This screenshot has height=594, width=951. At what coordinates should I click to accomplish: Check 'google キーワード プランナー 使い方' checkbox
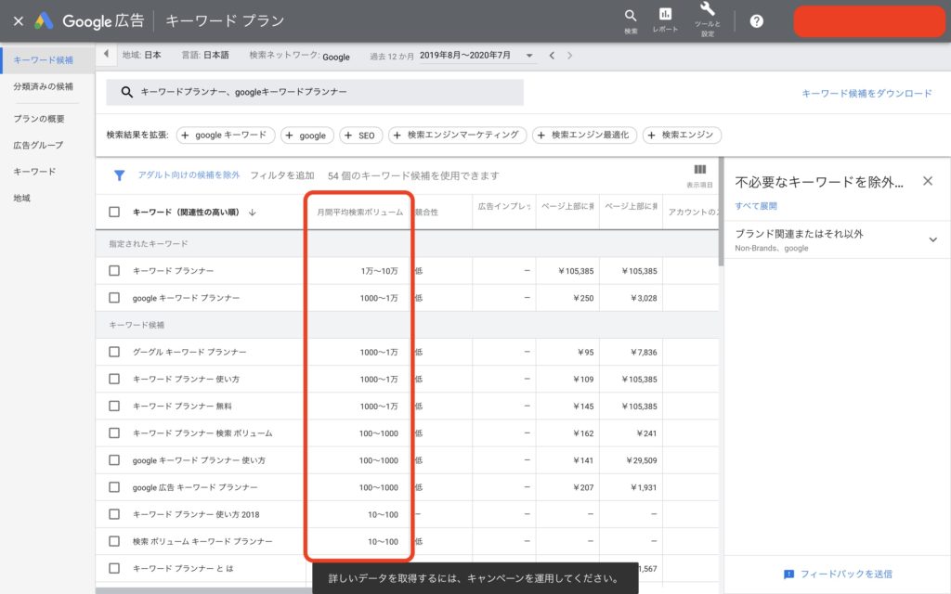point(114,460)
